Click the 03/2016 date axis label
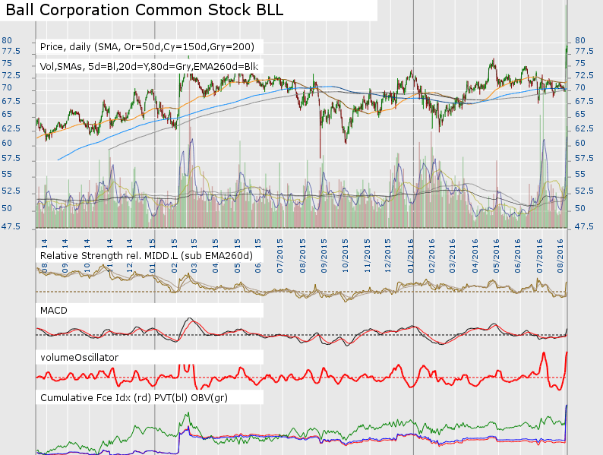The height and width of the screenshot is (455, 603). coord(452,256)
